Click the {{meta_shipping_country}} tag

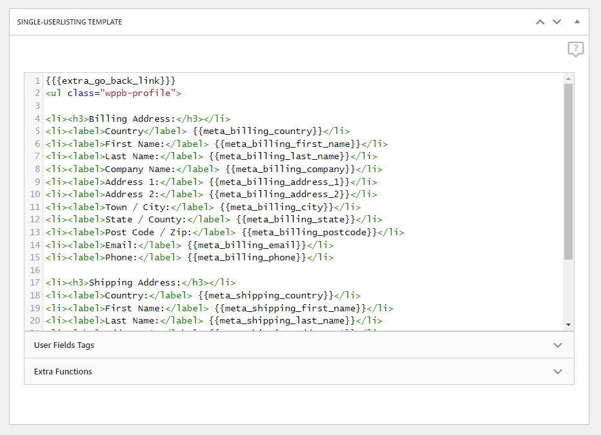pos(266,296)
